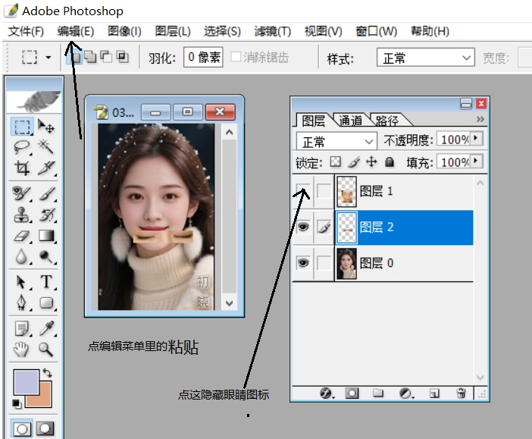
Task: Select the Eraser tool
Action: tap(23, 236)
